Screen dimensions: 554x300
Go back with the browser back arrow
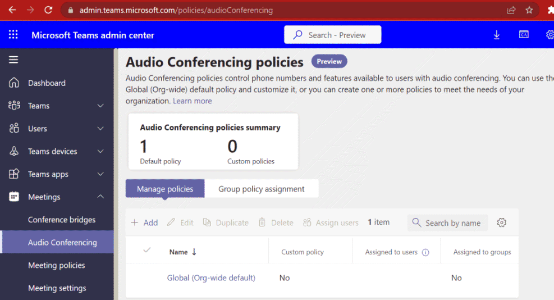click(x=12, y=10)
